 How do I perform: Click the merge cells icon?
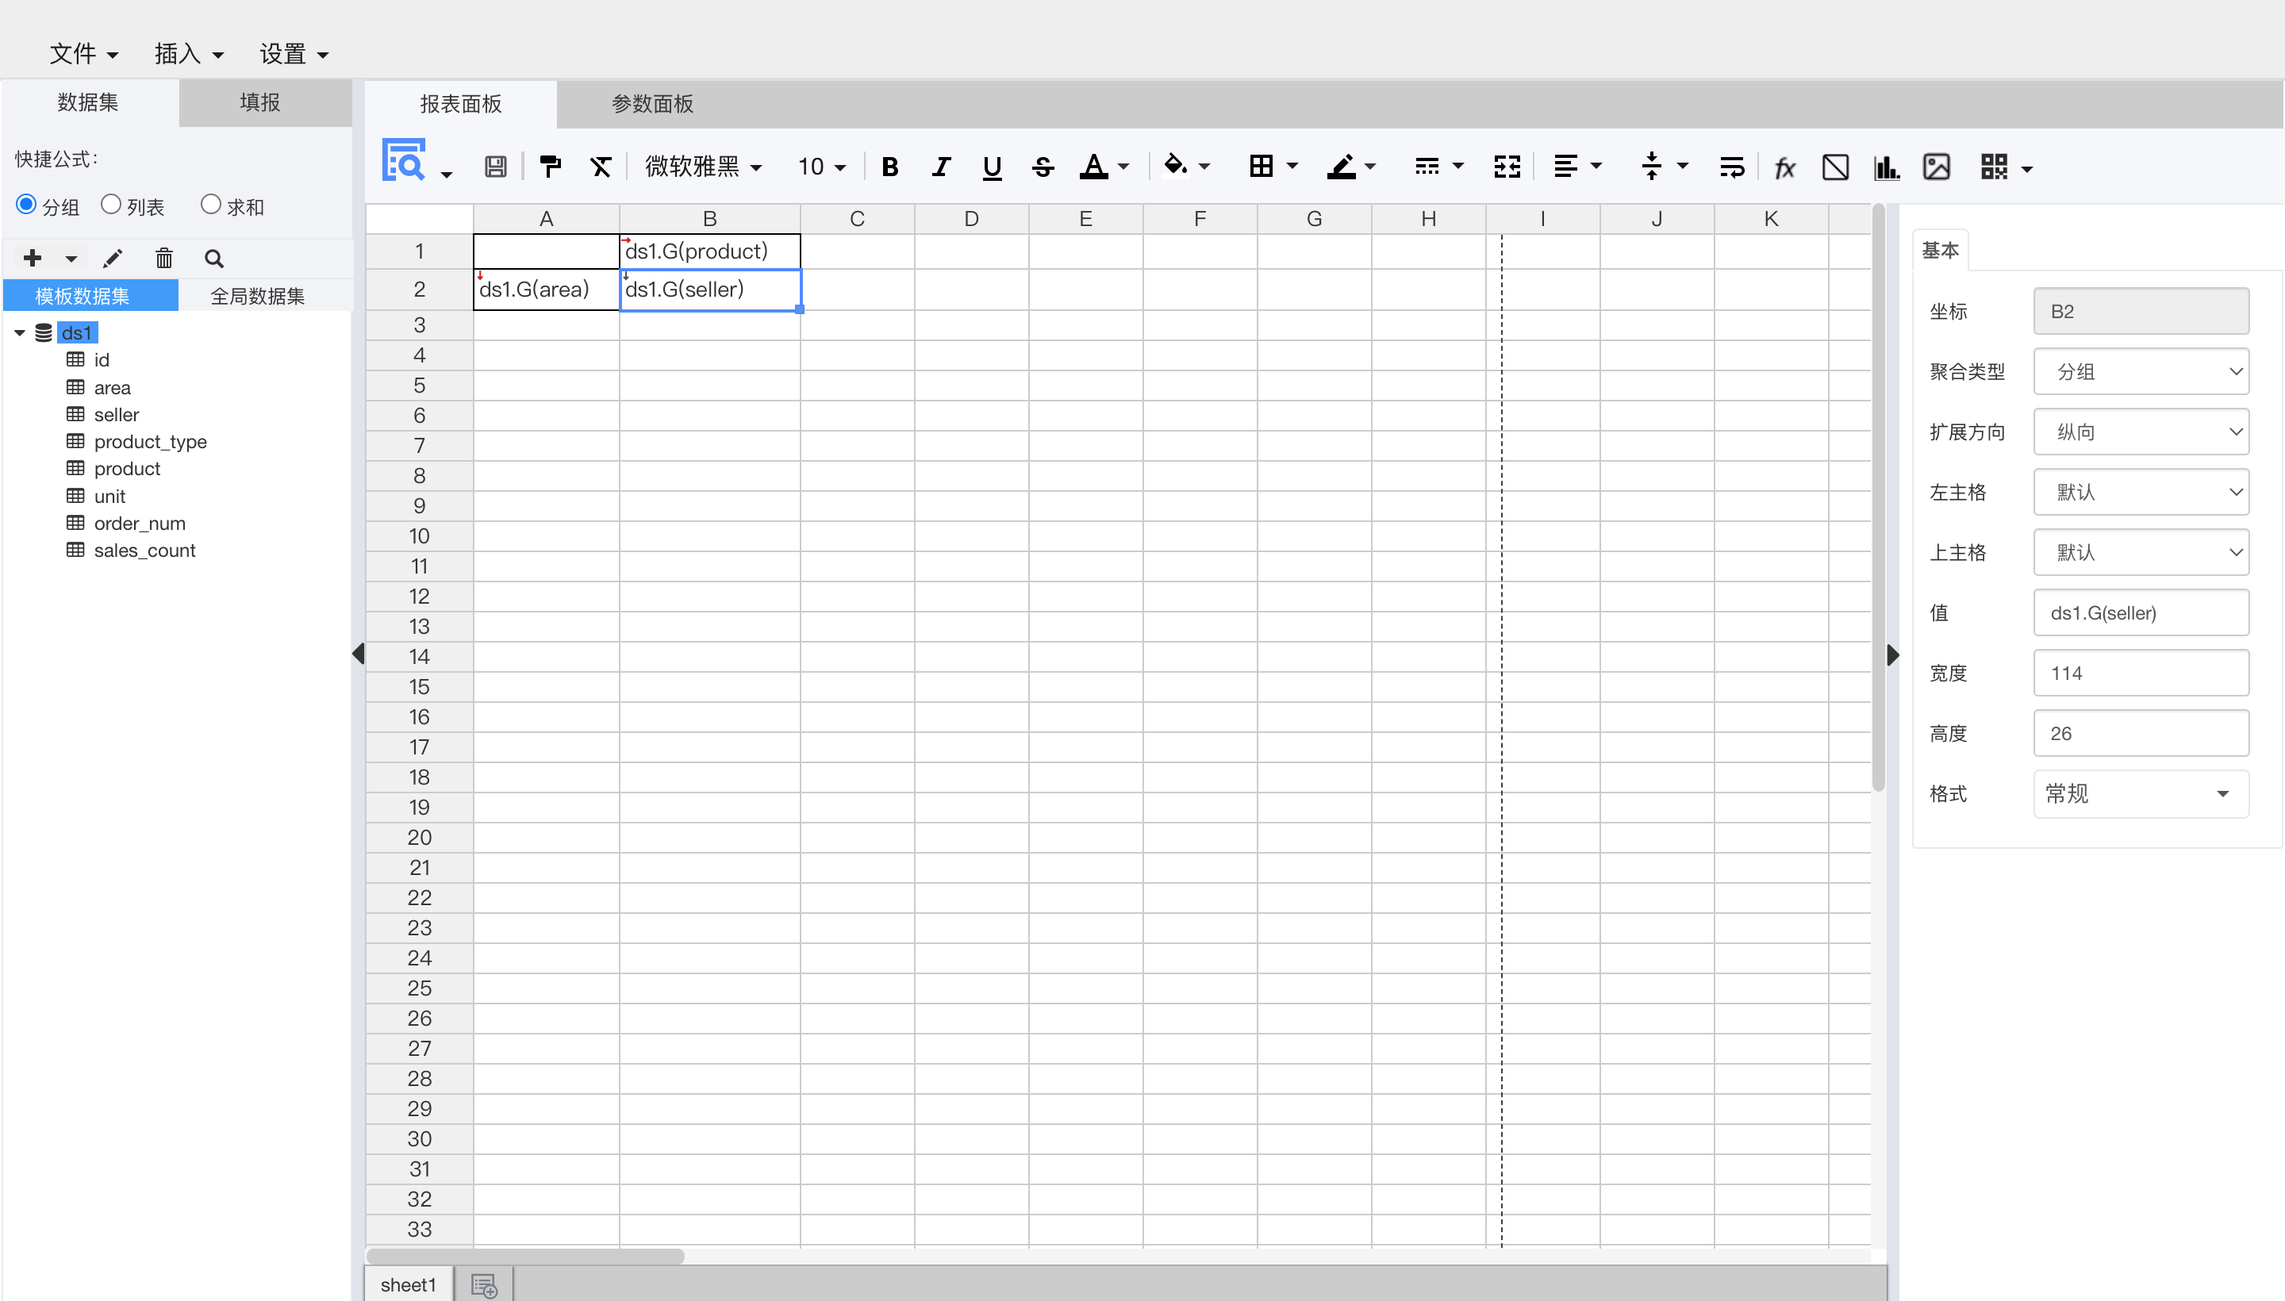pyautogui.click(x=1507, y=167)
